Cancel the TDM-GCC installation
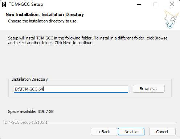Screen dimensions: 180x139 tap(162, 132)
